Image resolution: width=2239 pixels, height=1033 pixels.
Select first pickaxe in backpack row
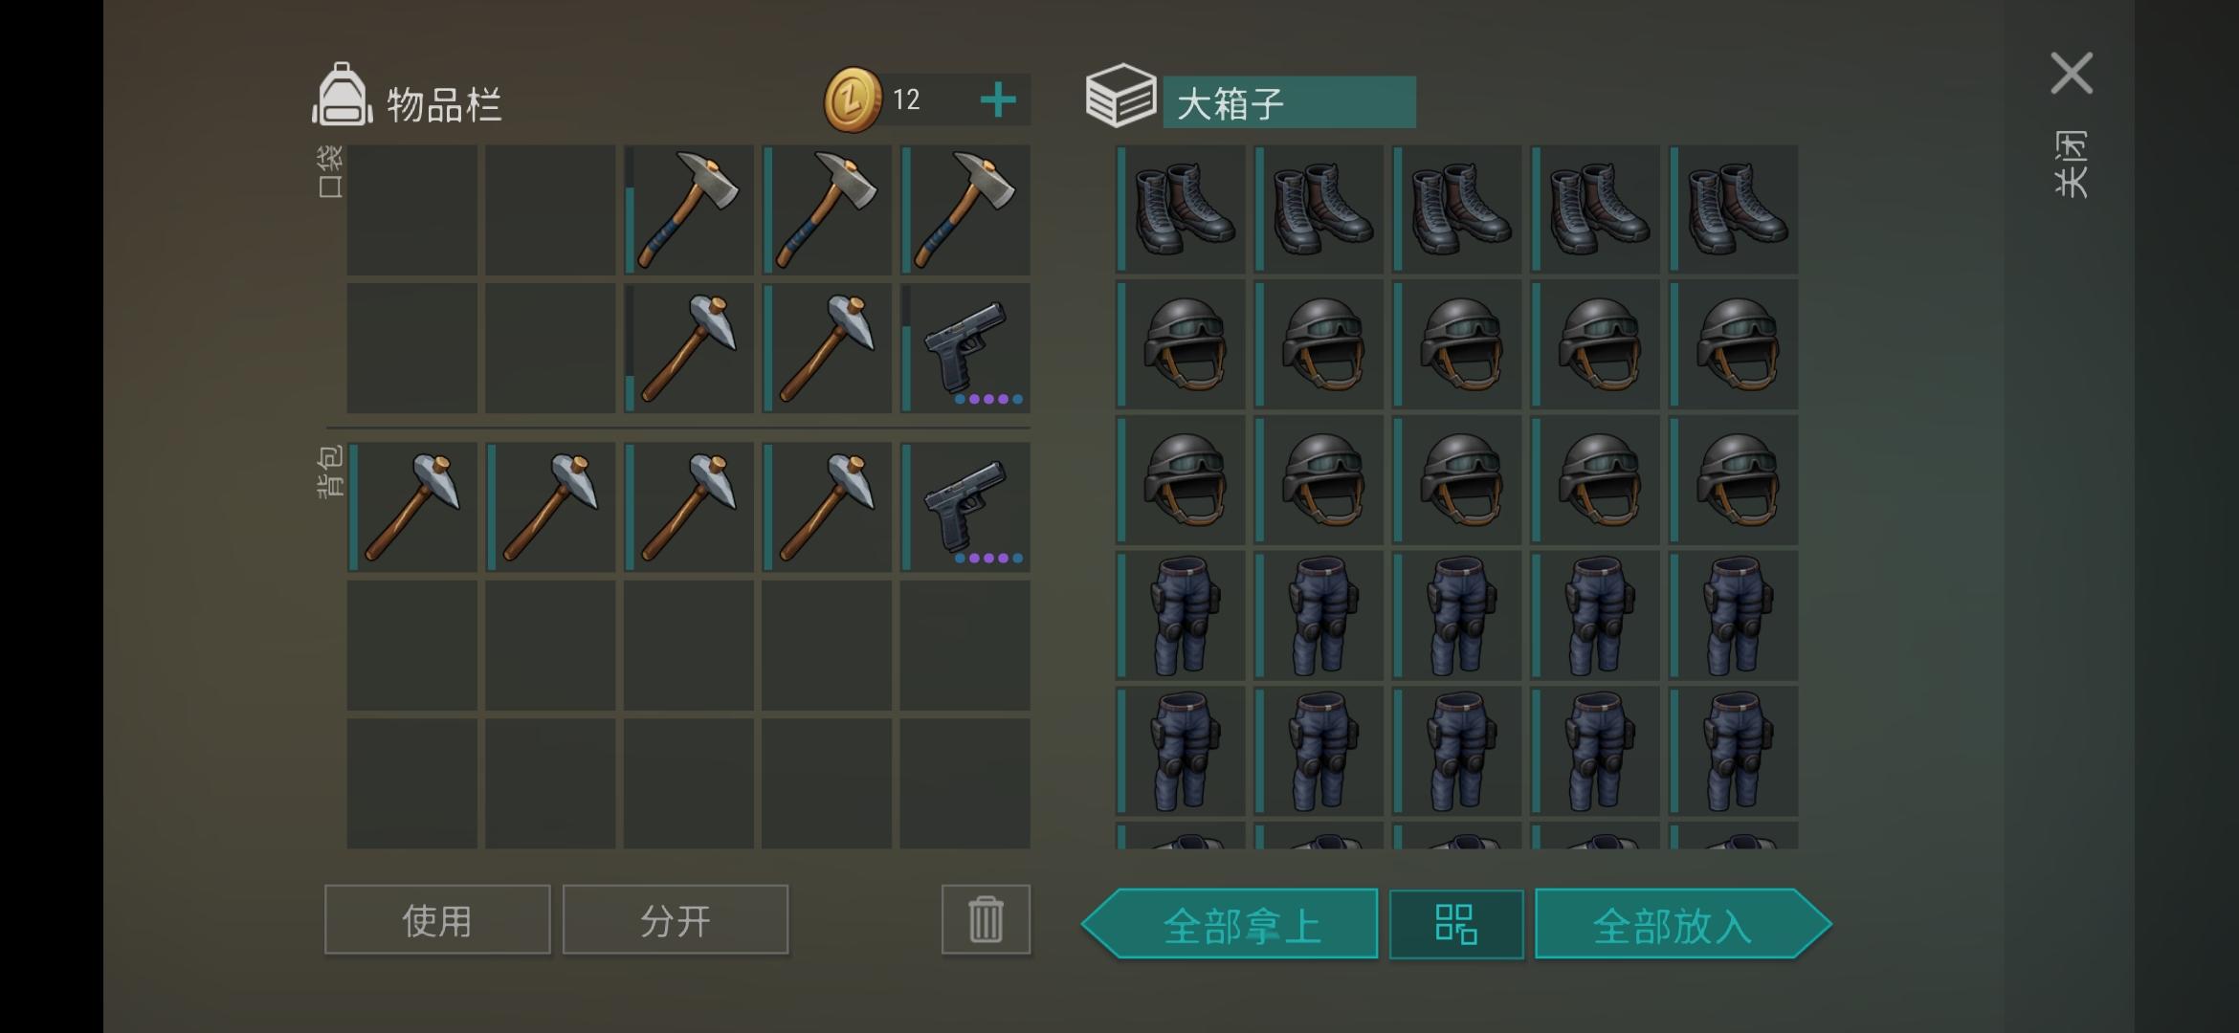point(412,507)
